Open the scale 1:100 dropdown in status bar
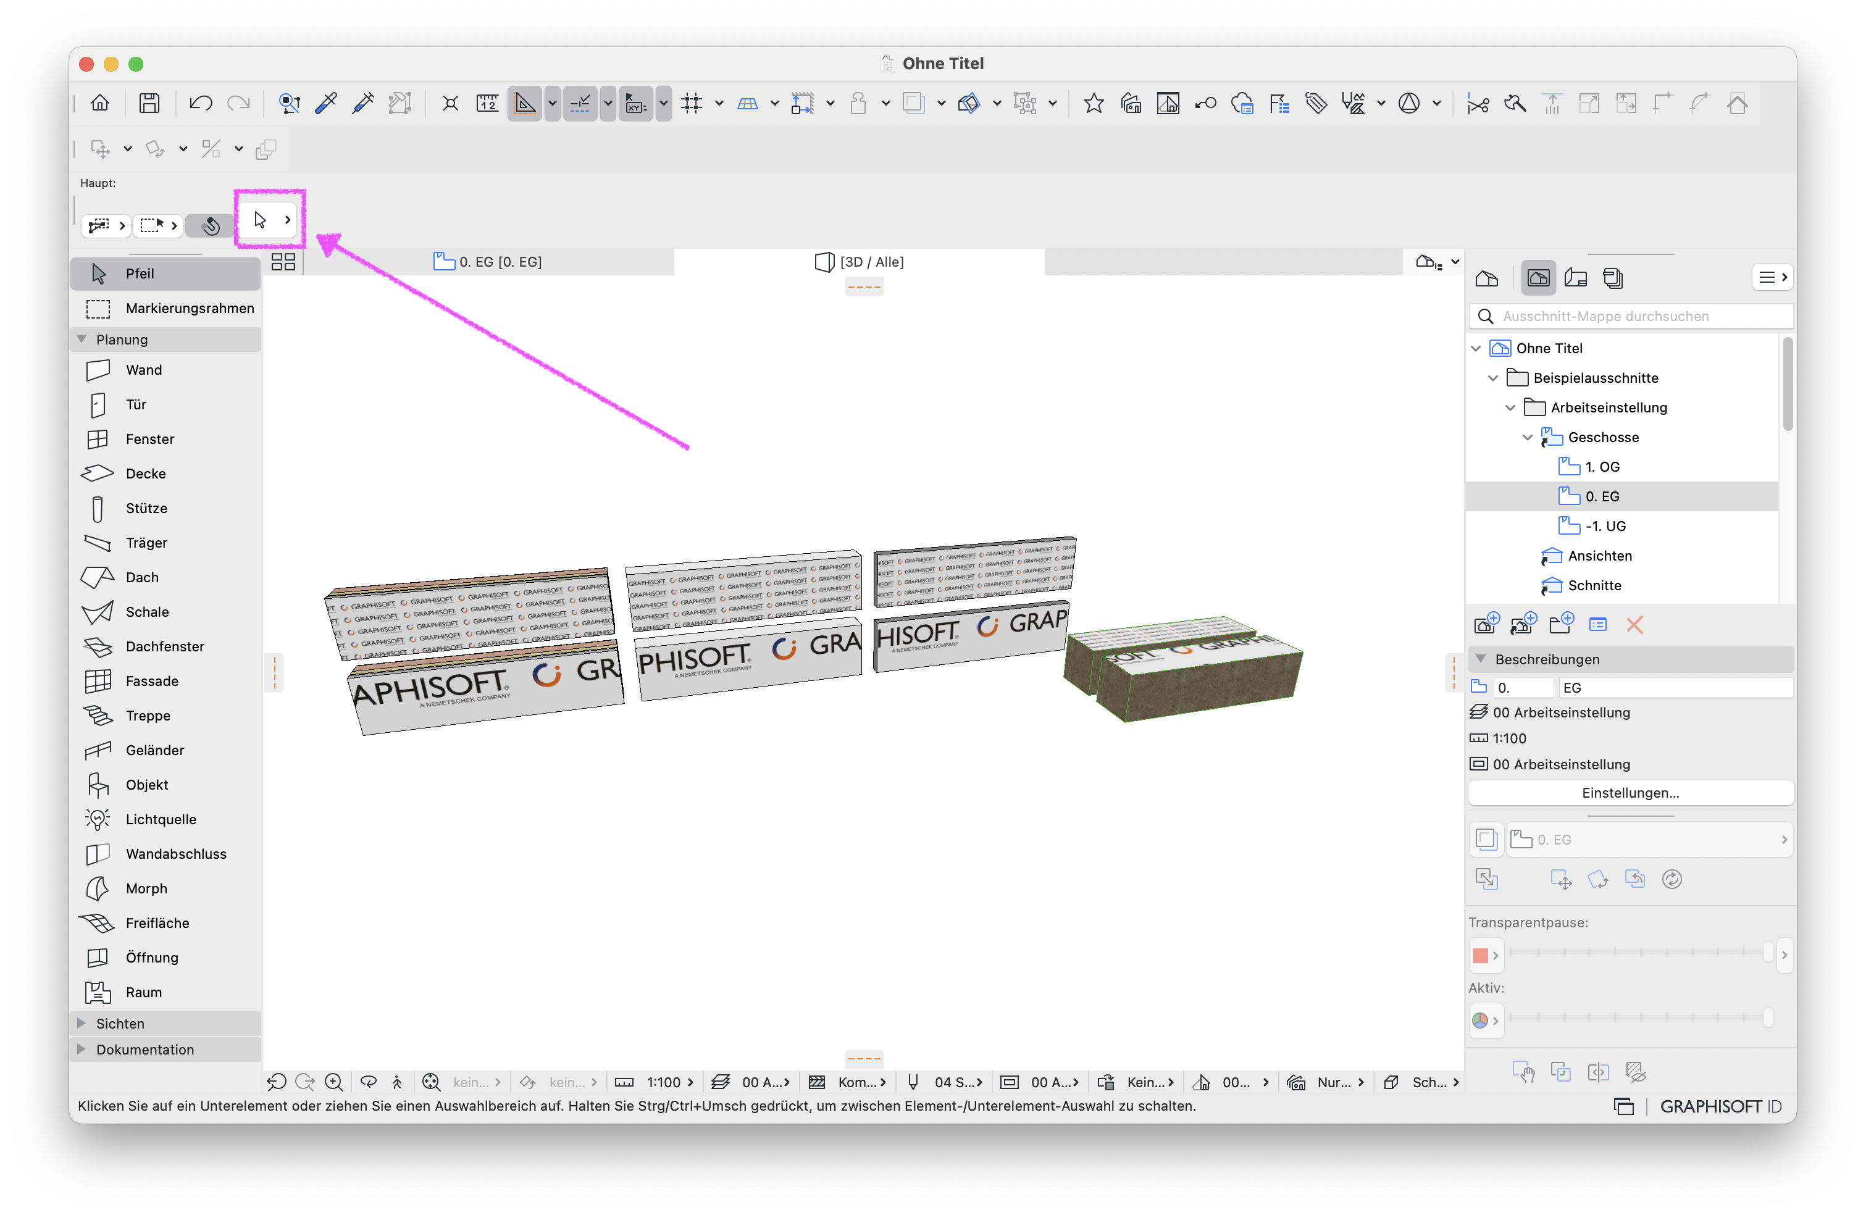The width and height of the screenshot is (1866, 1215). (x=656, y=1082)
